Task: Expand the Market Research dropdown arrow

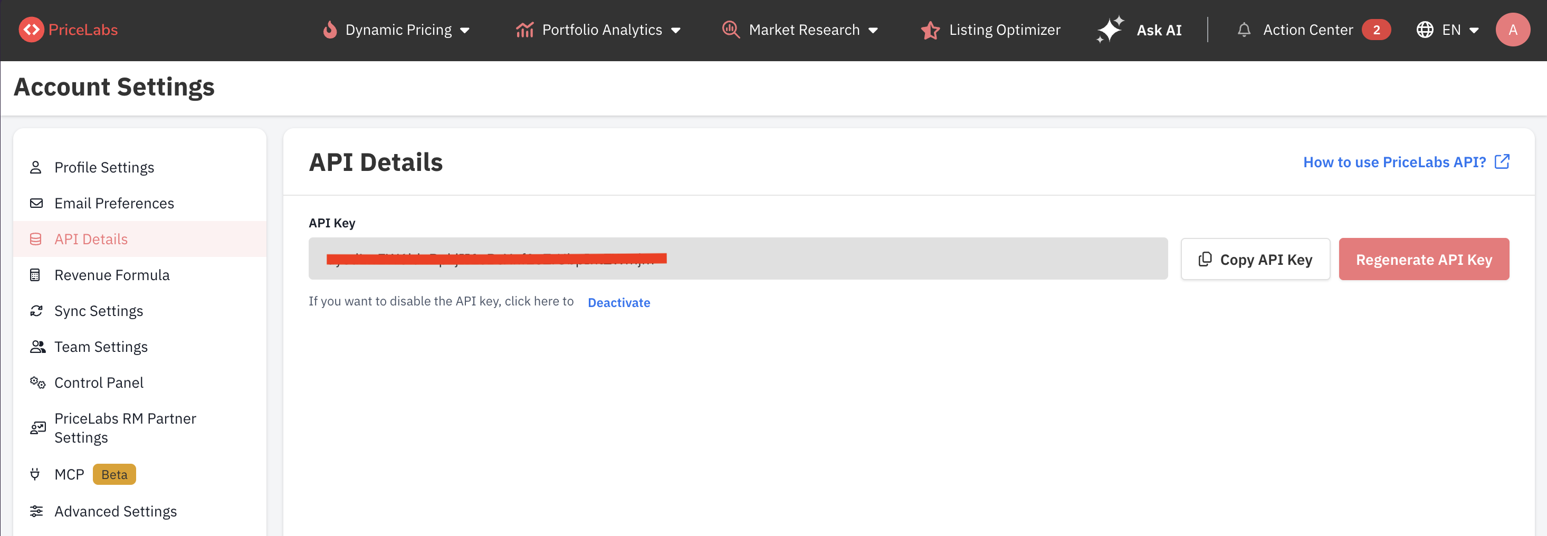Action: 873,31
